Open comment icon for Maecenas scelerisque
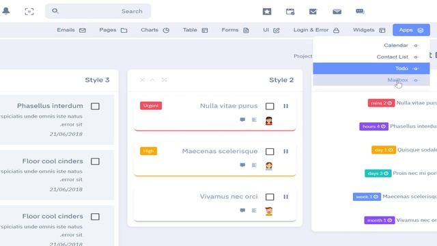This screenshot has height=246, width=437. 243,165
